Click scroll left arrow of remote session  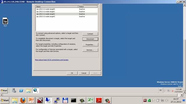coord(1,95)
